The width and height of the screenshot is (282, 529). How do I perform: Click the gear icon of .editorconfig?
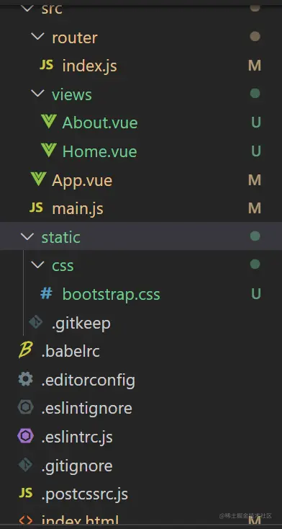(25, 379)
